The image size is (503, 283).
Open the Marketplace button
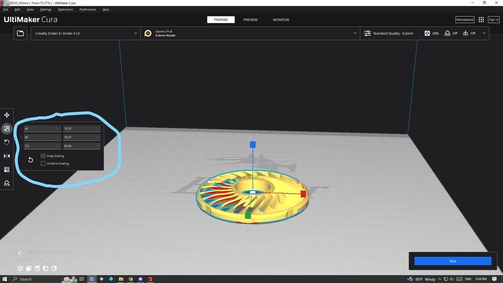coord(464,20)
